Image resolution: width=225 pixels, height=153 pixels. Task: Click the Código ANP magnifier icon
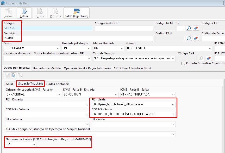(x=201, y=58)
